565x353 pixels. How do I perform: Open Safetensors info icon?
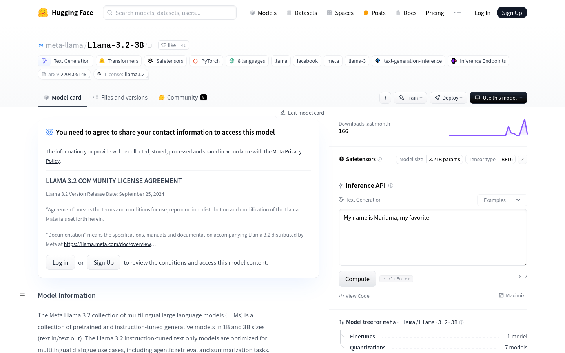click(x=380, y=159)
